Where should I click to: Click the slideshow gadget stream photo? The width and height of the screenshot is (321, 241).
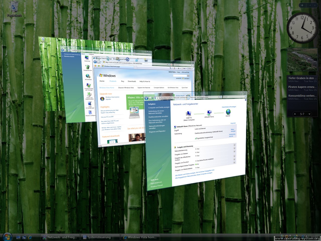pyautogui.click(x=302, y=60)
